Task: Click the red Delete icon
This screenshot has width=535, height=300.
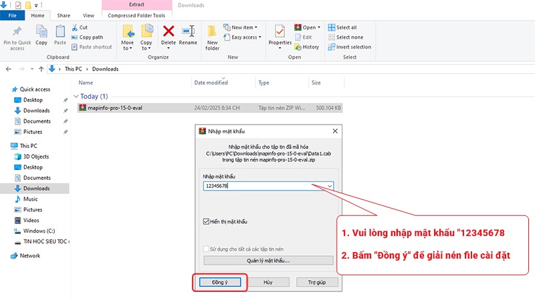Action: click(169, 31)
